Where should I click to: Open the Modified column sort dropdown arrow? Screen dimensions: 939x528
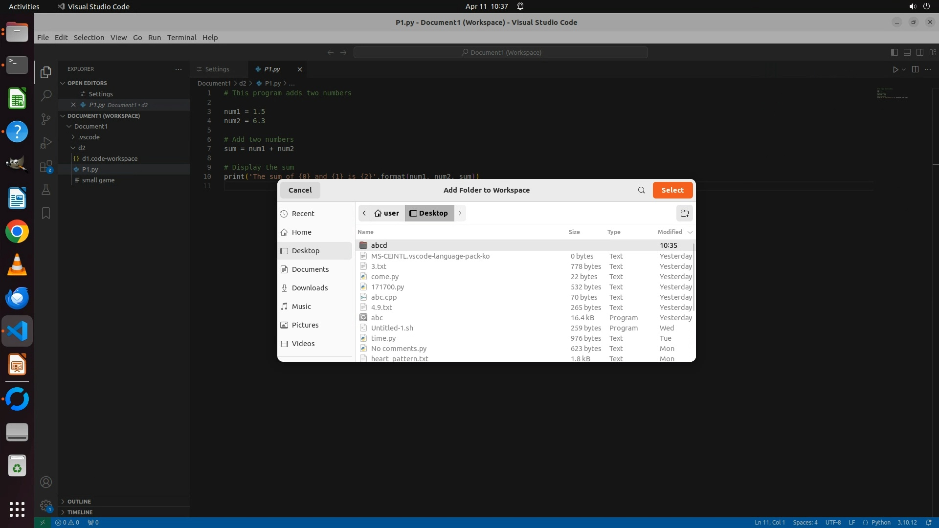pos(690,232)
